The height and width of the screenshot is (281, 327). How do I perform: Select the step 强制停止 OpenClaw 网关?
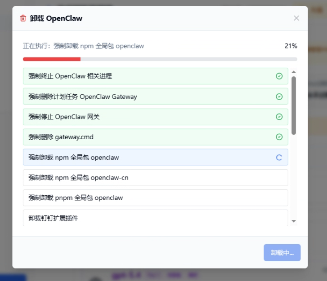point(155,117)
